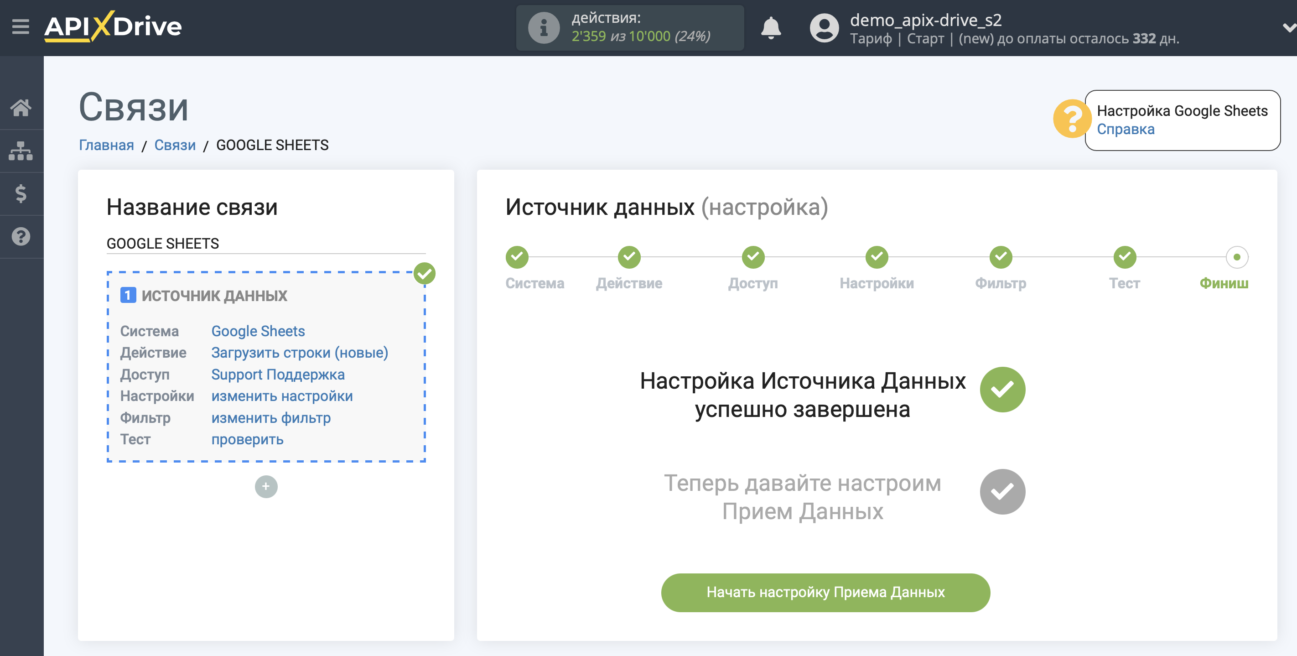Open the help question icon in sidebar
Viewport: 1297px width, 656px height.
point(21,236)
